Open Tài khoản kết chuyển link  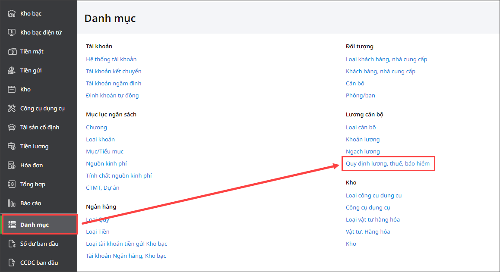point(114,72)
